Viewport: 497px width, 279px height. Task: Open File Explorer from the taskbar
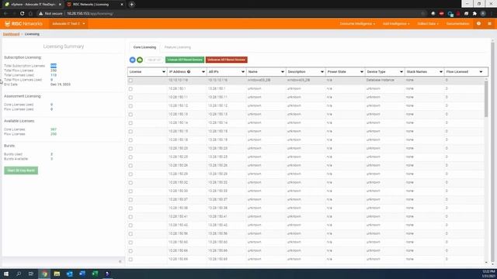[57, 274]
